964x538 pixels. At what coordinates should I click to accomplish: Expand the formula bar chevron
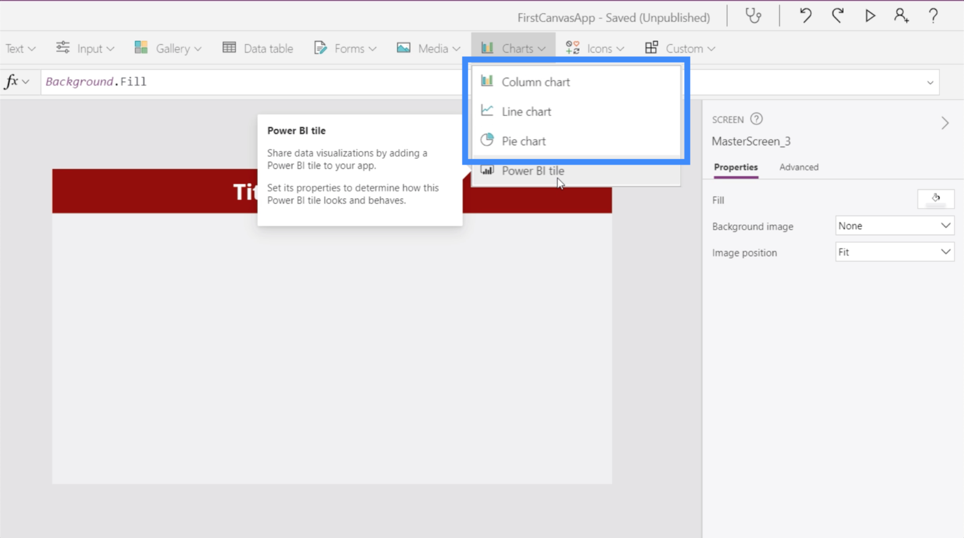[930, 83]
